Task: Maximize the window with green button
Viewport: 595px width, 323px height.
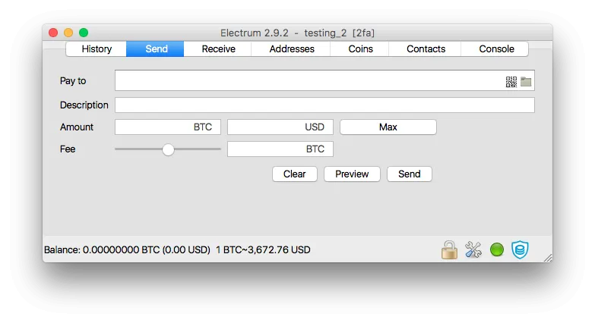Action: coord(84,33)
